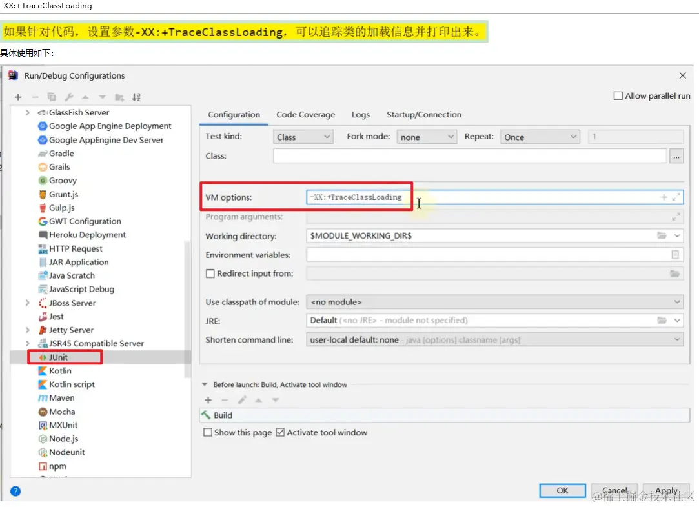Viewport: 699px width, 507px height.
Task: Select Node.js configuration type
Action: coord(64,439)
